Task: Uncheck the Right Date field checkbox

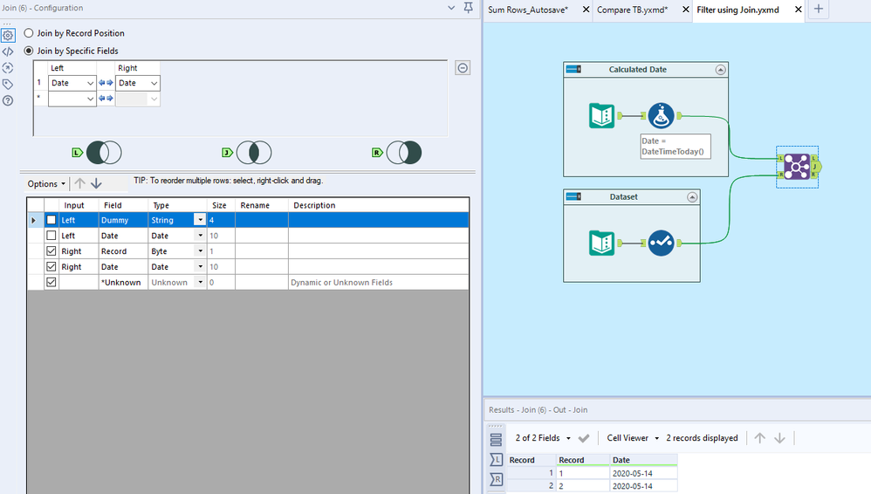Action: (x=51, y=267)
